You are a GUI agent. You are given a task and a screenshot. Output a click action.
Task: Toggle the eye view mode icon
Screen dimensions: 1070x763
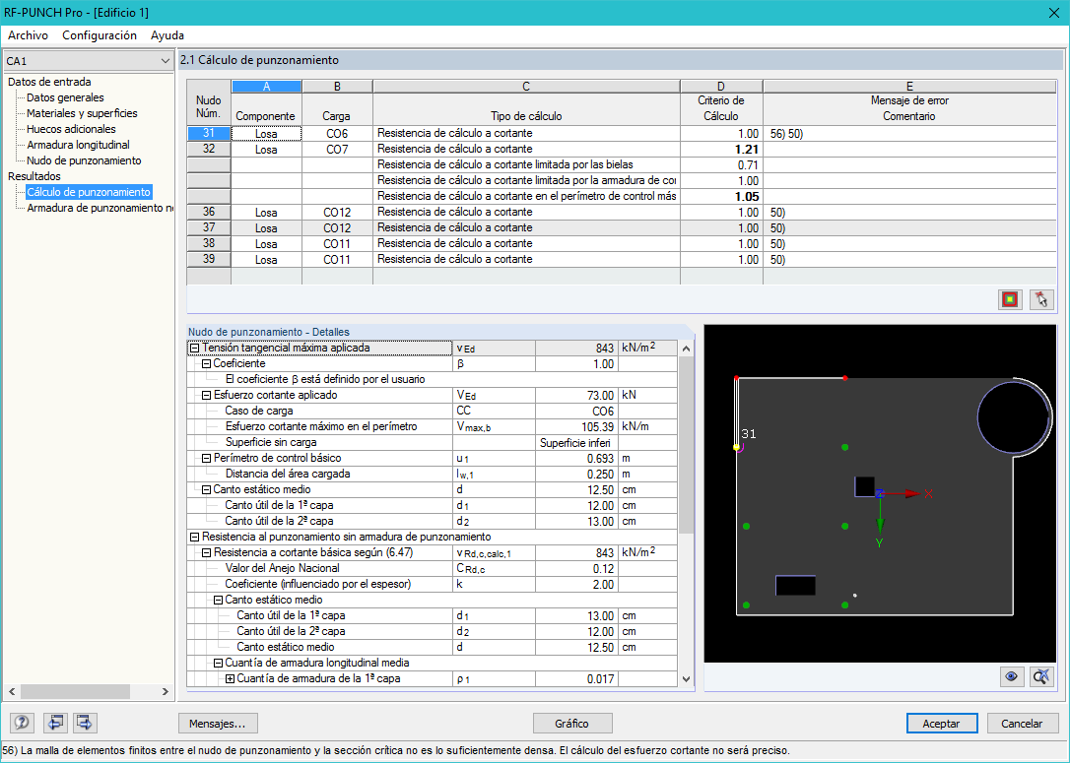[x=1011, y=676]
